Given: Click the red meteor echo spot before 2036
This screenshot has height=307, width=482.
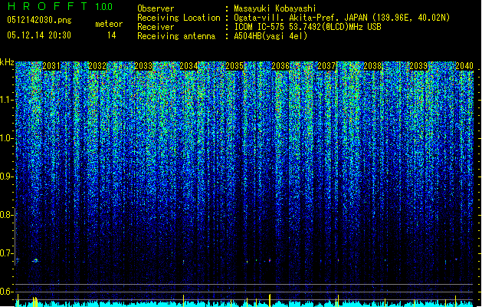Looking at the screenshot, I should tap(270, 260).
